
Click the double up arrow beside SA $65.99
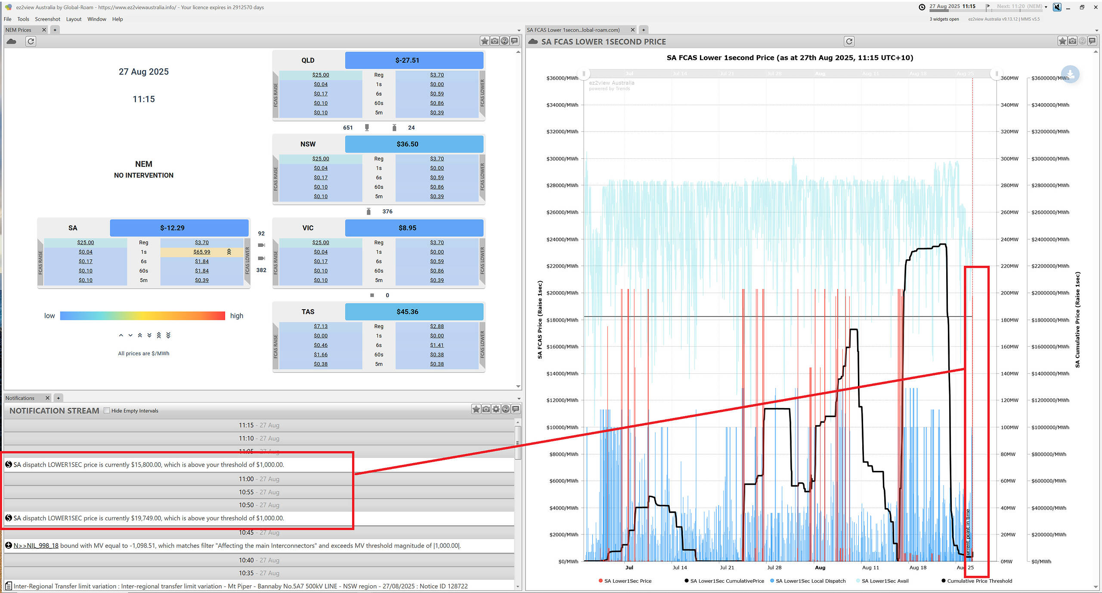tap(229, 252)
